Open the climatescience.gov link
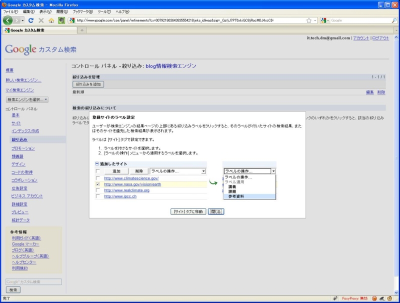The height and width of the screenshot is (303, 400). click(131, 178)
